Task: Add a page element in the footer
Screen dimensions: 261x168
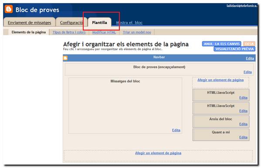Action: 158,153
